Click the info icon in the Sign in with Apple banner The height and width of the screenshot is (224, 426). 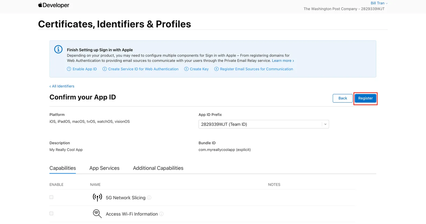click(58, 49)
